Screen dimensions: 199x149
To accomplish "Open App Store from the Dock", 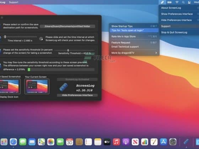I will 163,142.
